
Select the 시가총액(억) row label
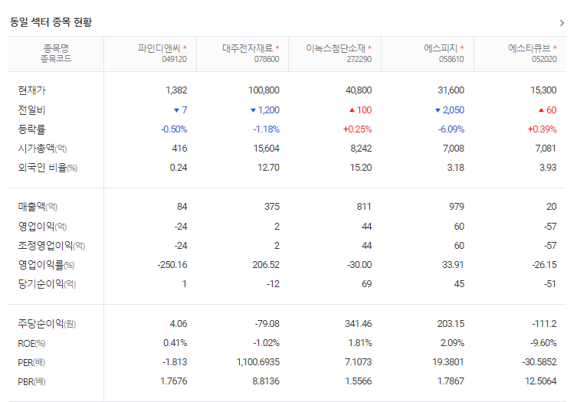42,149
